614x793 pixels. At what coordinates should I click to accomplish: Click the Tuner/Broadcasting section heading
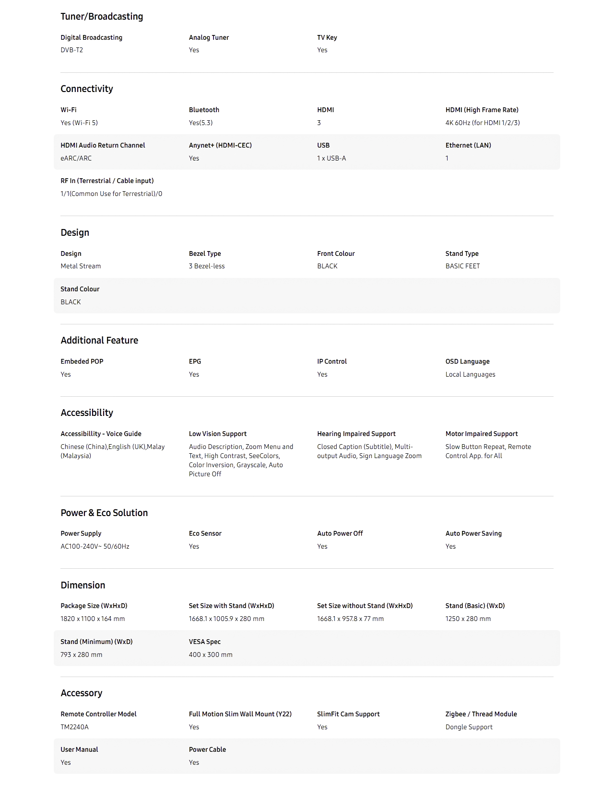point(102,17)
